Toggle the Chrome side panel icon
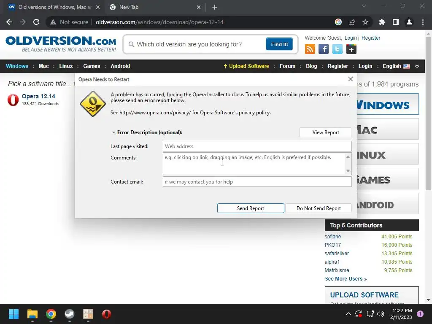Image resolution: width=432 pixels, height=324 pixels. 396,22
